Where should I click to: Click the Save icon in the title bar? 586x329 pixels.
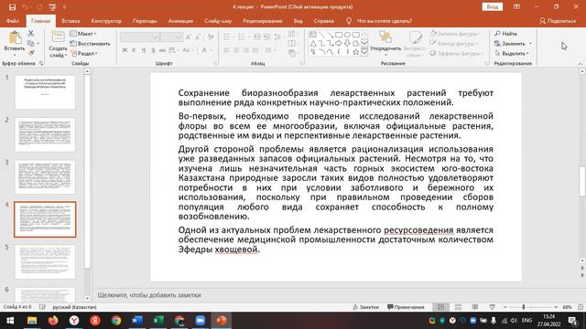(x=12, y=7)
